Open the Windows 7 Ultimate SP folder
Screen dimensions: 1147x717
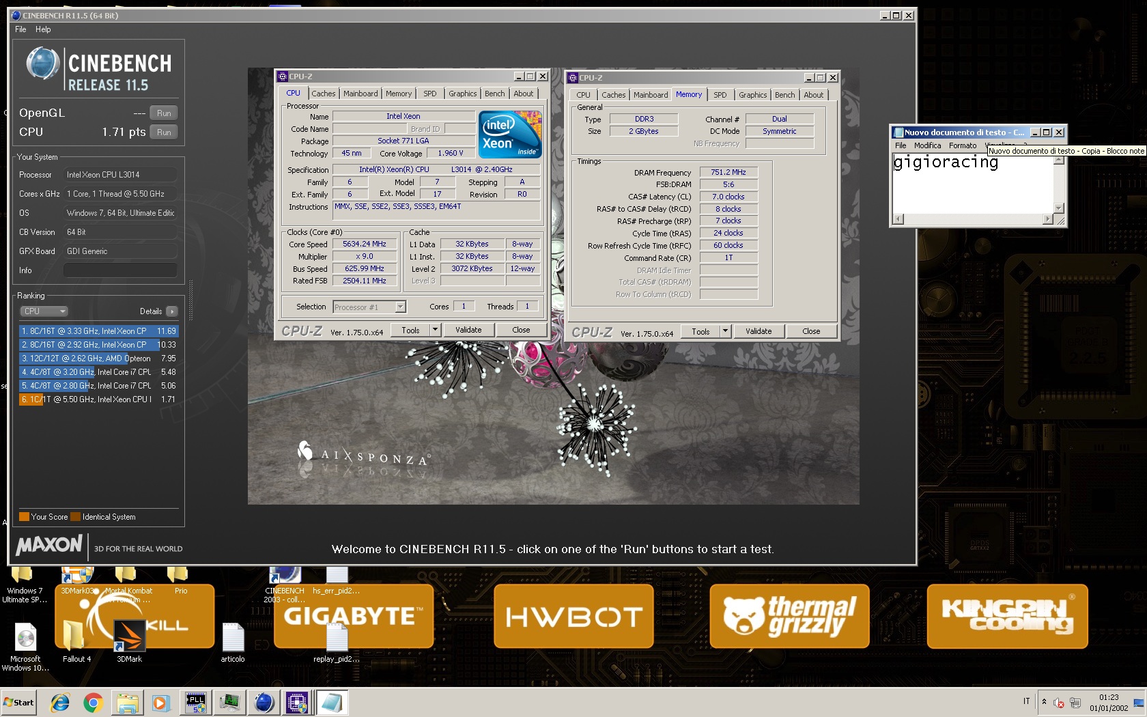24,585
